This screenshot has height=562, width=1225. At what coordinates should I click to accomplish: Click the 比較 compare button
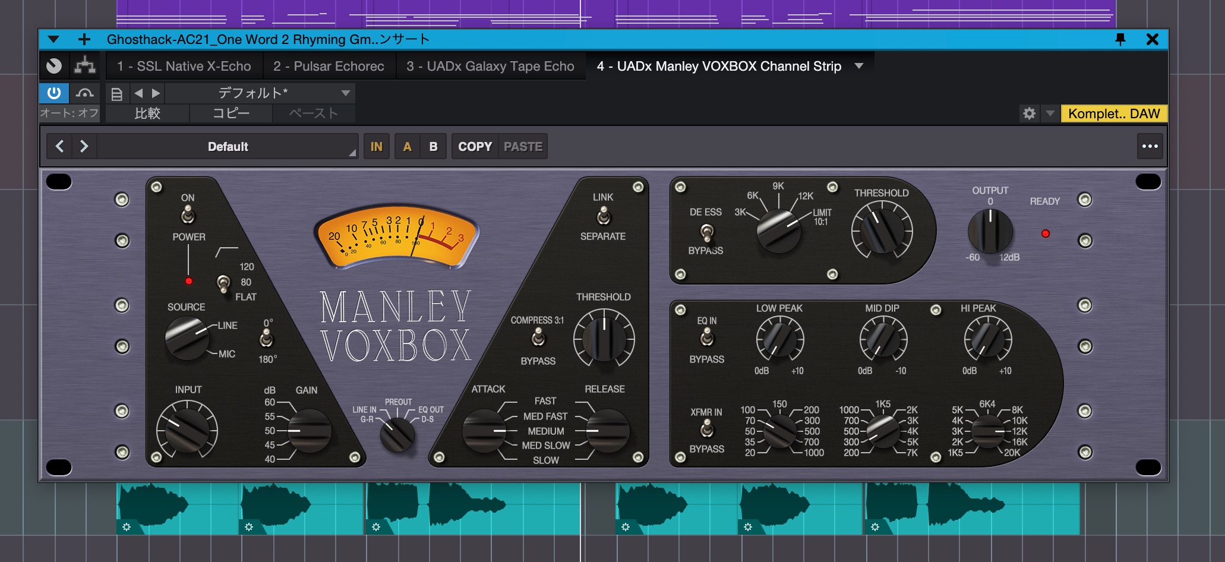click(x=147, y=113)
